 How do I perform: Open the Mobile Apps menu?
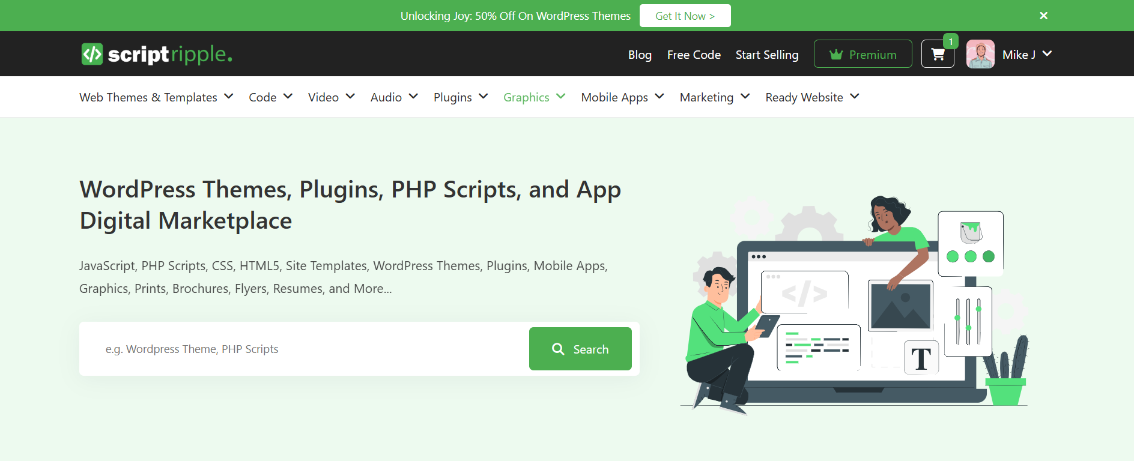click(x=614, y=97)
